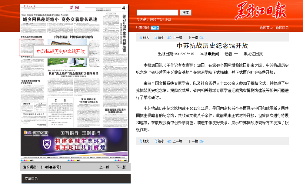Viewport: 303px width, 184px height.
Task: Open the 返回目录 directory link
Action: (282, 28)
